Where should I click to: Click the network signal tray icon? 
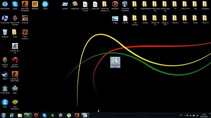pyautogui.click(x=197, y=115)
